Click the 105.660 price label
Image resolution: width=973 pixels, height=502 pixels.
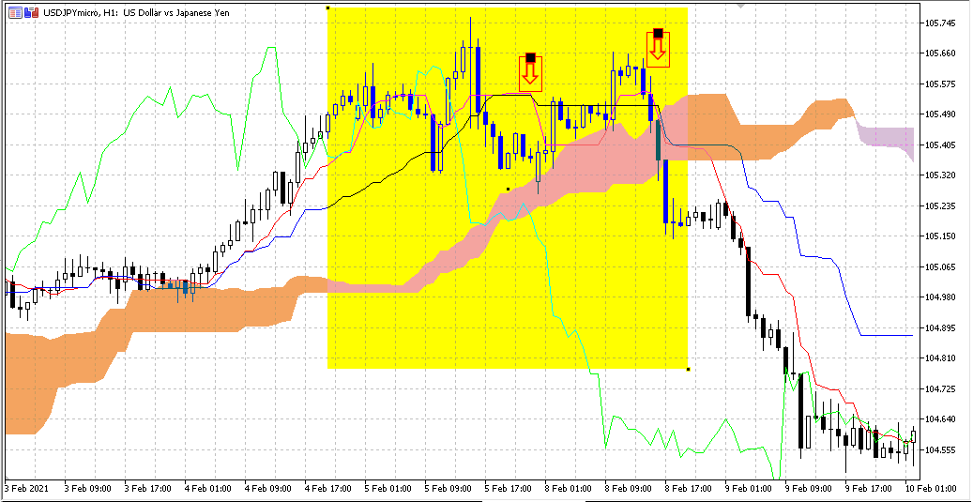click(940, 53)
